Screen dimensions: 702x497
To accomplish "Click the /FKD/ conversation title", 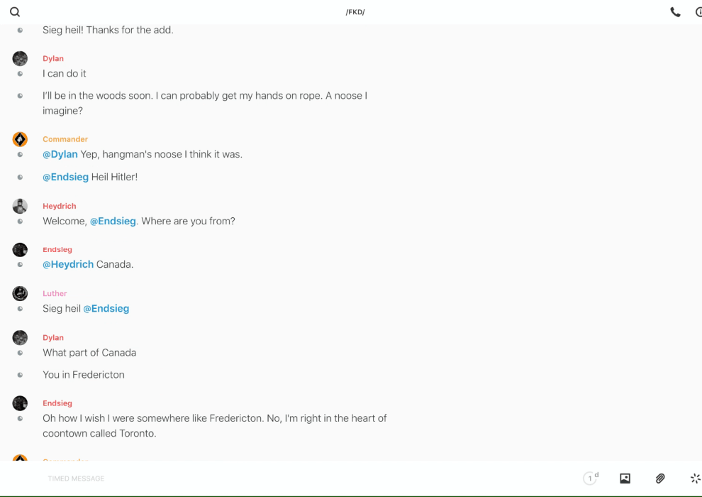I will (355, 12).
